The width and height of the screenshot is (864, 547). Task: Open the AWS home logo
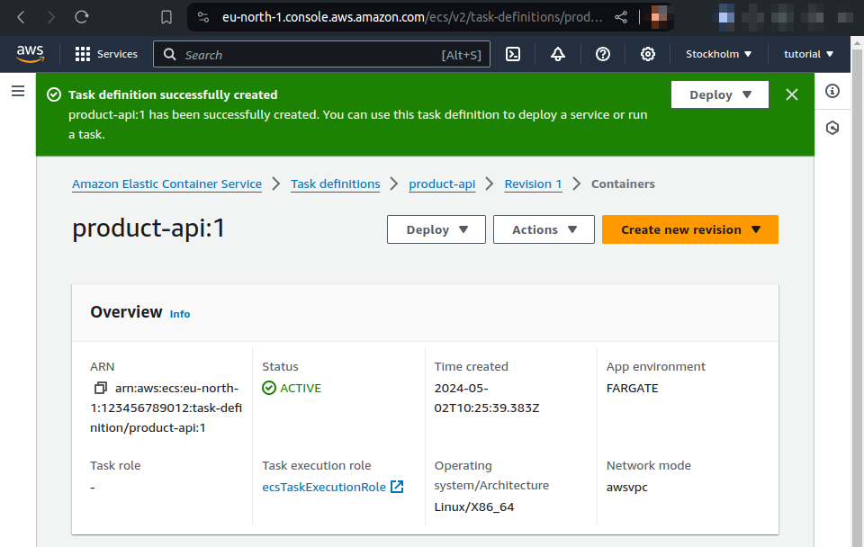click(x=30, y=54)
